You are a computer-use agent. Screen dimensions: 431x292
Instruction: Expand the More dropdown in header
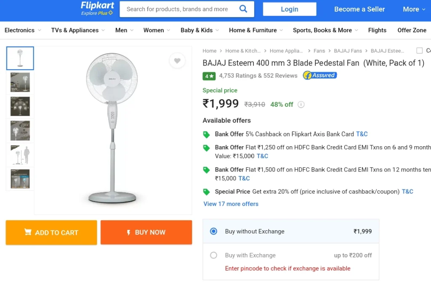pos(414,9)
